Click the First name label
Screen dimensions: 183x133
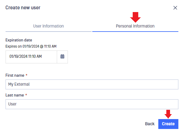[x=15, y=75]
